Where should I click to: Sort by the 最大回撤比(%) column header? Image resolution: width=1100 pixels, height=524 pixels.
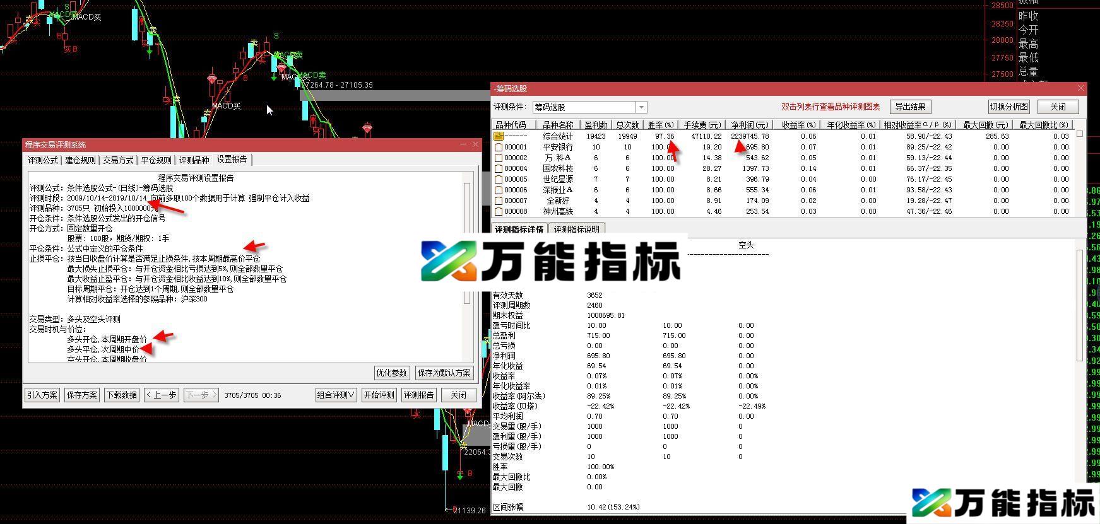[x=1044, y=125]
